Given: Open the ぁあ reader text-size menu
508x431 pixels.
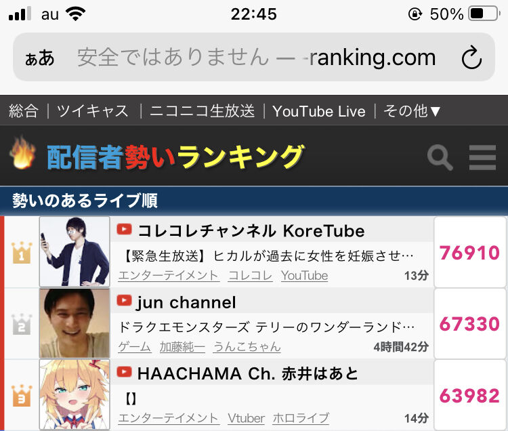Looking at the screenshot, I should point(39,58).
